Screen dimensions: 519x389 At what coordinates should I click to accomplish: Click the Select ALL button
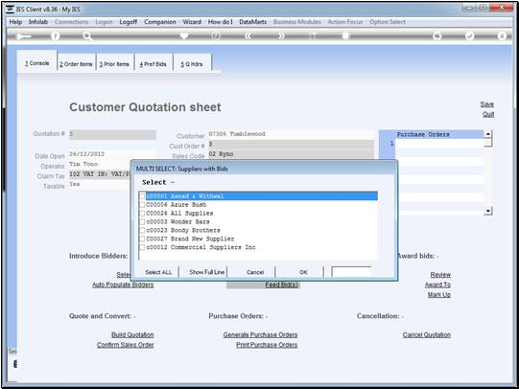coord(158,272)
